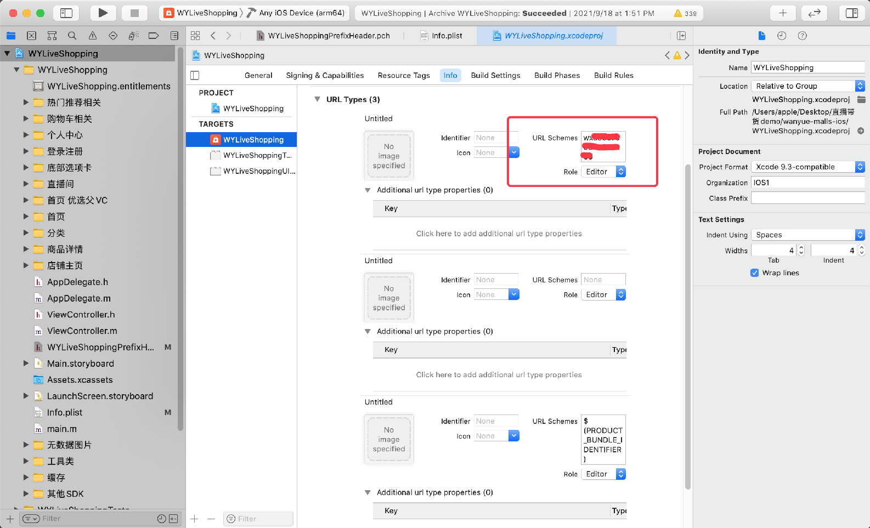The image size is (870, 528).
Task: Open the Indent Using Spaces dropdown
Action: (x=808, y=235)
